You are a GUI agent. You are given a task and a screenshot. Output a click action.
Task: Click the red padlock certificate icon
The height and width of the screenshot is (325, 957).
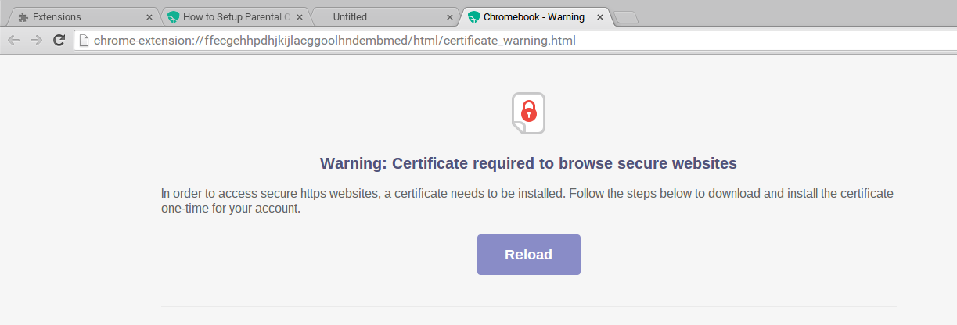[529, 113]
